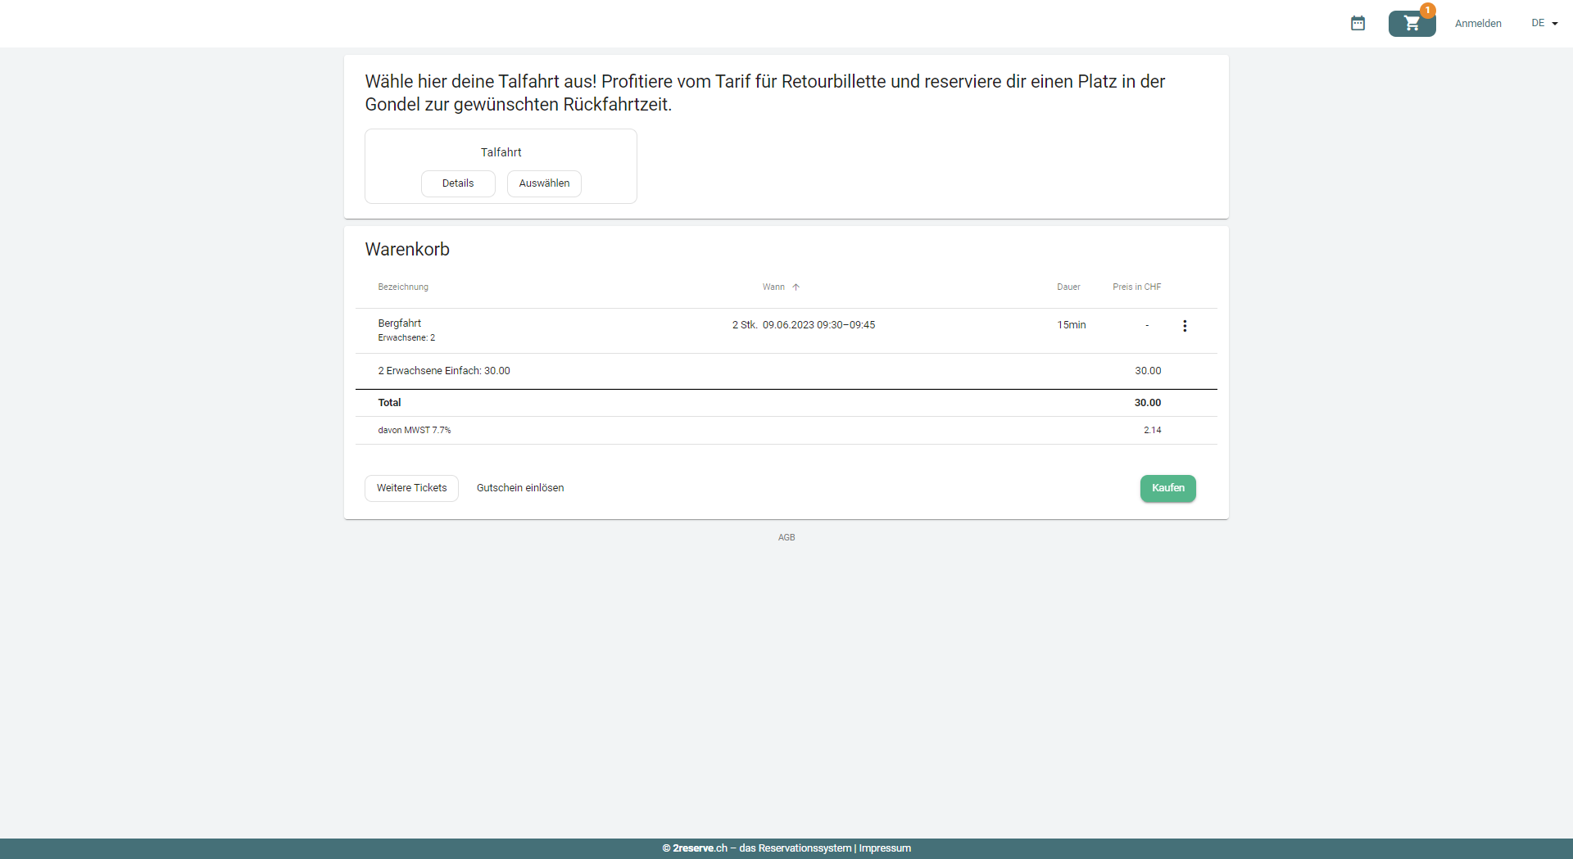Expand the language selector chevron
This screenshot has width=1573, height=859.
(x=1554, y=23)
